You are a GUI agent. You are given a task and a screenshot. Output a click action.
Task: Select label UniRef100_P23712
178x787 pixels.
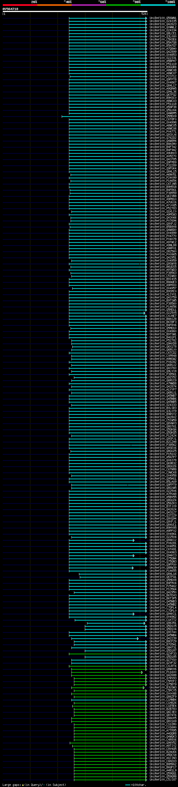tap(163, 76)
